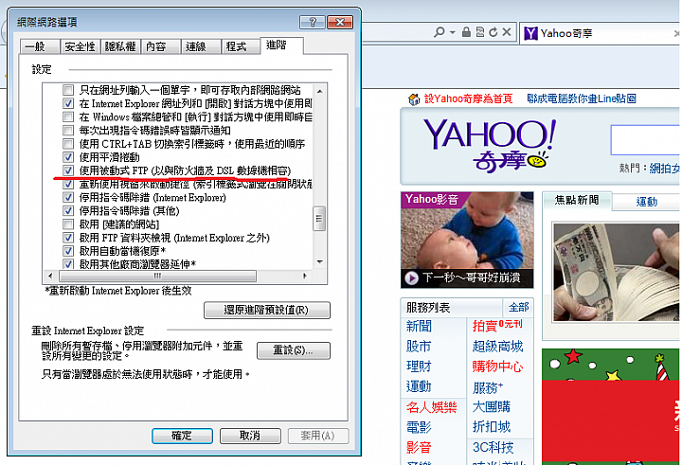The width and height of the screenshot is (682, 465).
Task: Click 全部 link in 服務列表
Action: point(518,308)
